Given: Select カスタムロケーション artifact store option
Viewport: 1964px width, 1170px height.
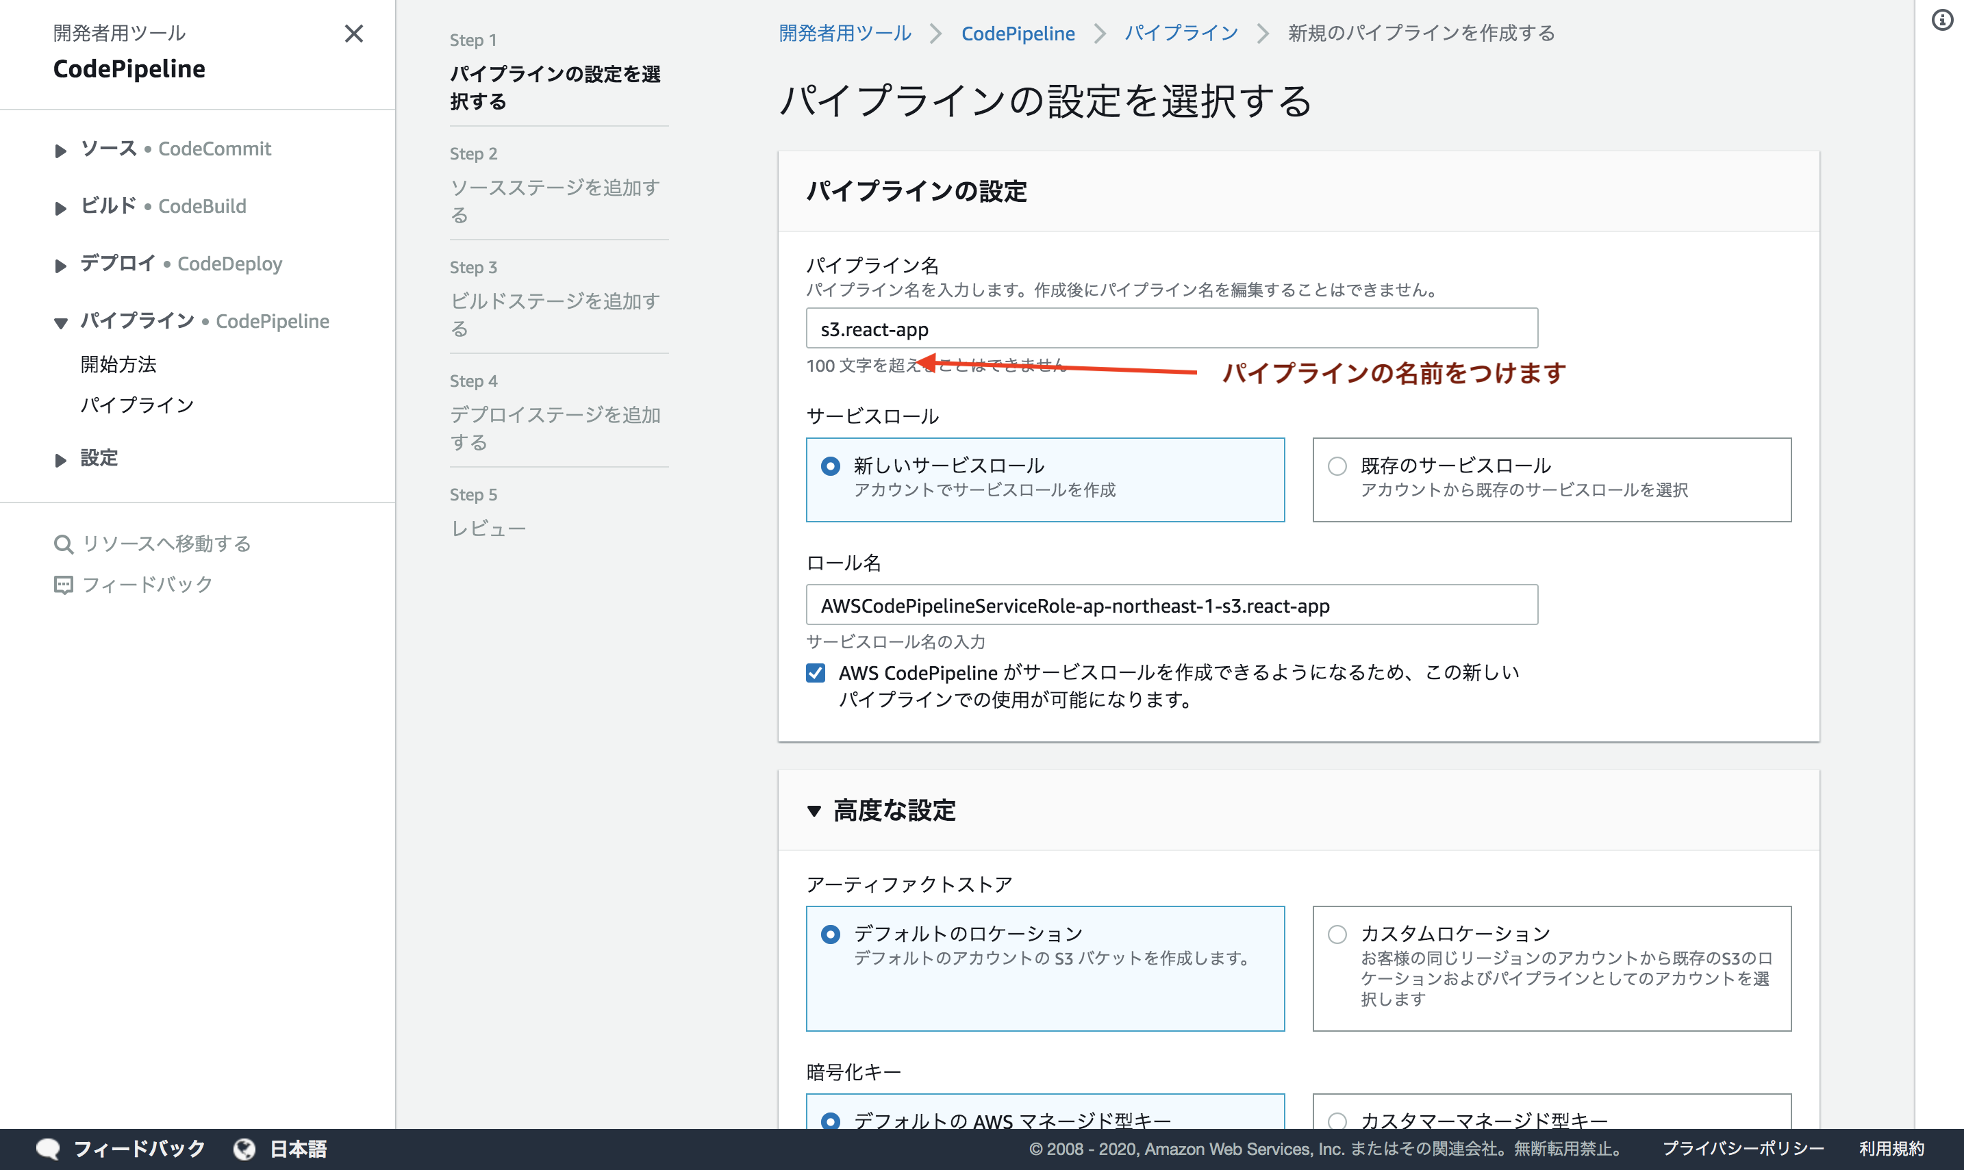Looking at the screenshot, I should 1337,934.
